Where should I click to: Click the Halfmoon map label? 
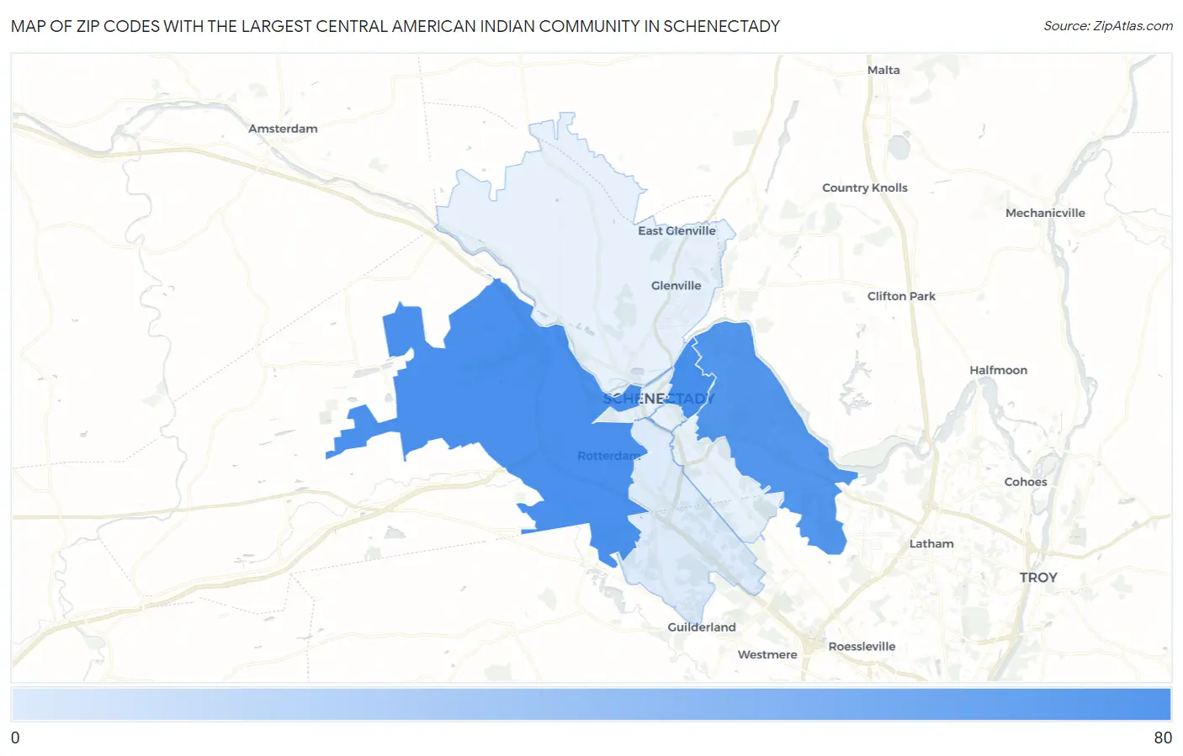[998, 370]
